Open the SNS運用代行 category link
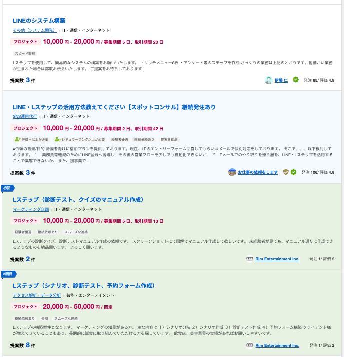Screen dimensions: 344x357 click(x=25, y=116)
